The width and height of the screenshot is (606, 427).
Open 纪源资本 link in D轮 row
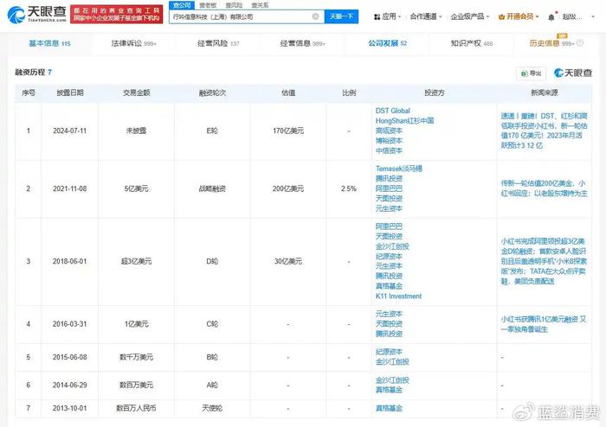click(389, 257)
